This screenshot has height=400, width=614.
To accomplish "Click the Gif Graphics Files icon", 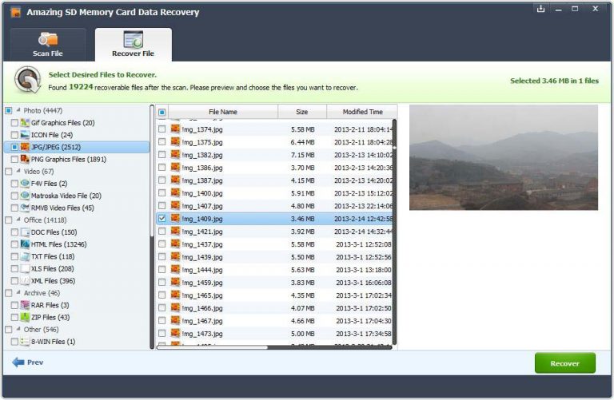I will 25,123.
